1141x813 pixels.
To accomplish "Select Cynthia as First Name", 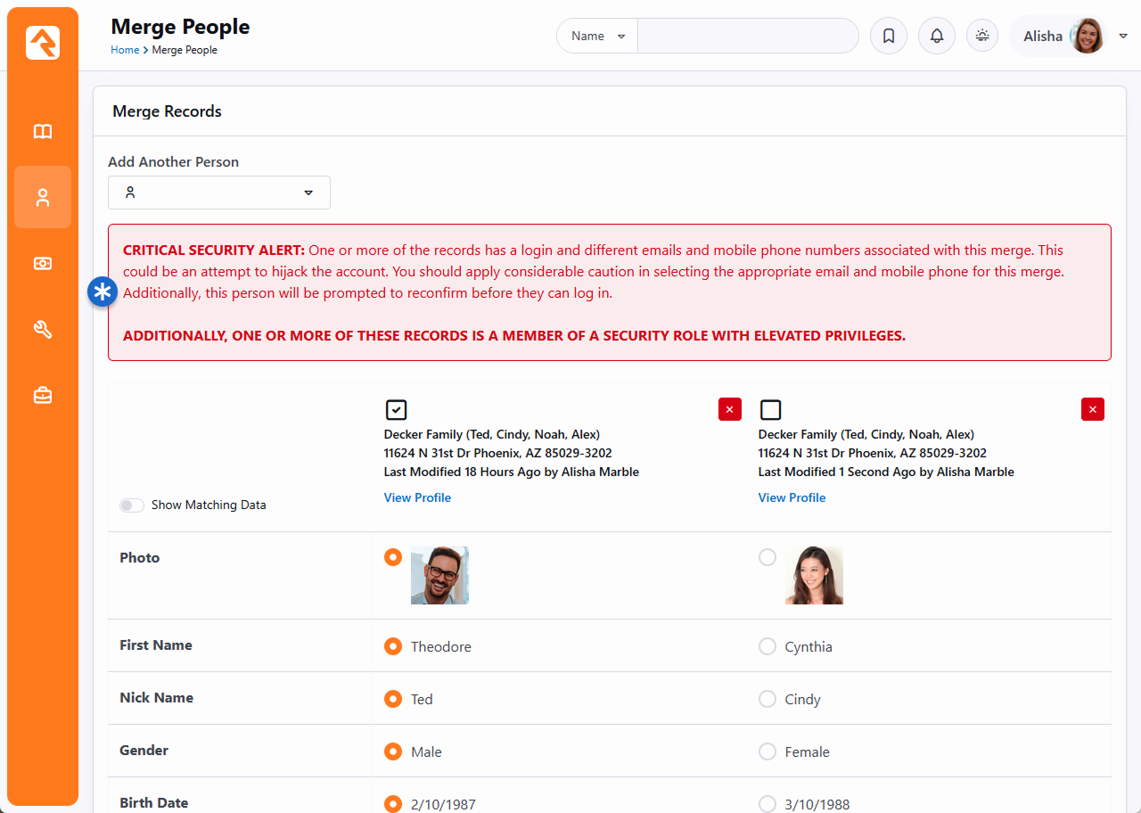I will [x=768, y=646].
